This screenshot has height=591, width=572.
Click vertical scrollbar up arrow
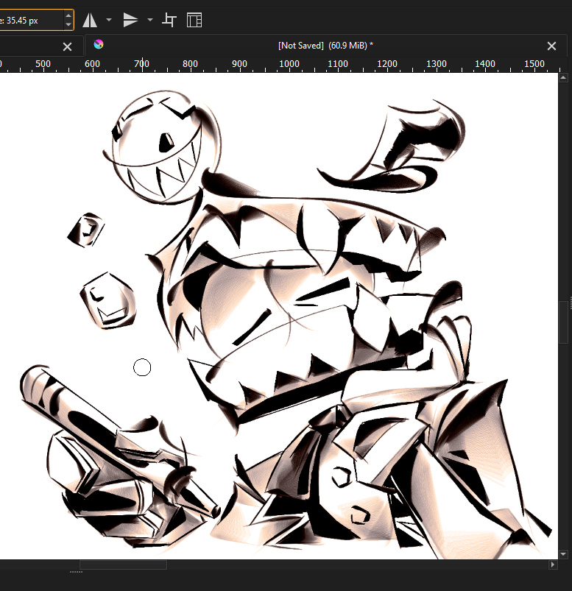(563, 77)
